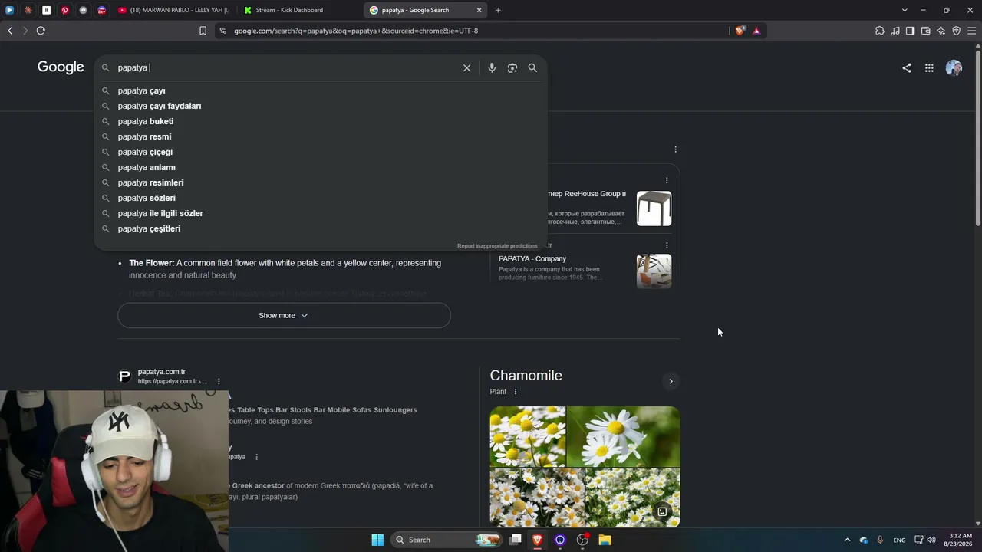This screenshot has height=552, width=982.
Task: Open File Explorer from the taskbar
Action: tap(605, 540)
